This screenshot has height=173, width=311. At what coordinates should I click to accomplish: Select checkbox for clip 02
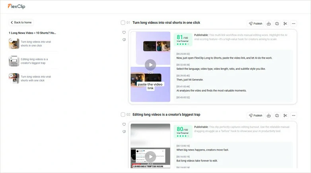point(123,114)
